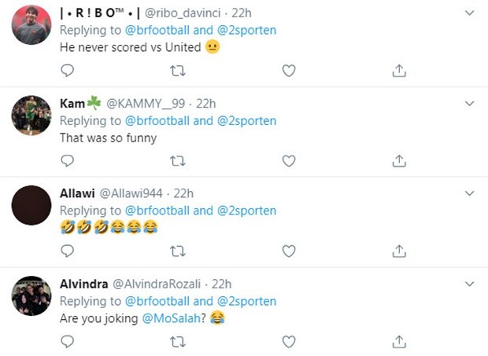The image size is (488, 356).
Task: Retweet the 'He never scored vs United' tweet
Action: [x=178, y=71]
